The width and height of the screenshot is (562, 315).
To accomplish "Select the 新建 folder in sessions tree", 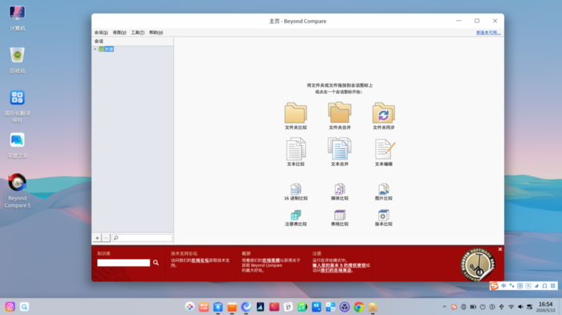I will [107, 49].
